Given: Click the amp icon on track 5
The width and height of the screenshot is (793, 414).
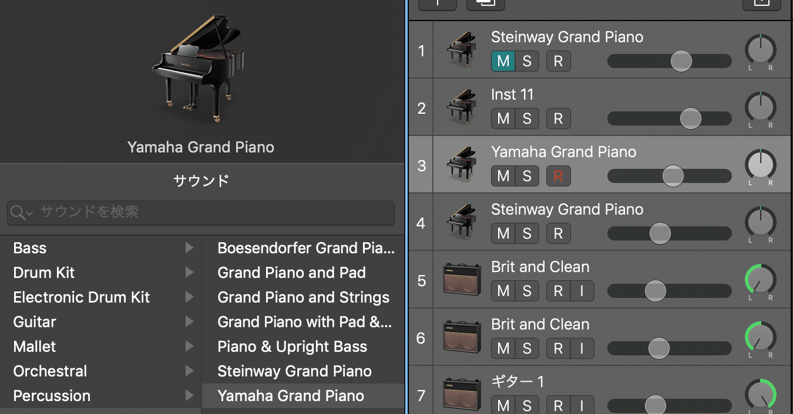Looking at the screenshot, I should [x=461, y=280].
